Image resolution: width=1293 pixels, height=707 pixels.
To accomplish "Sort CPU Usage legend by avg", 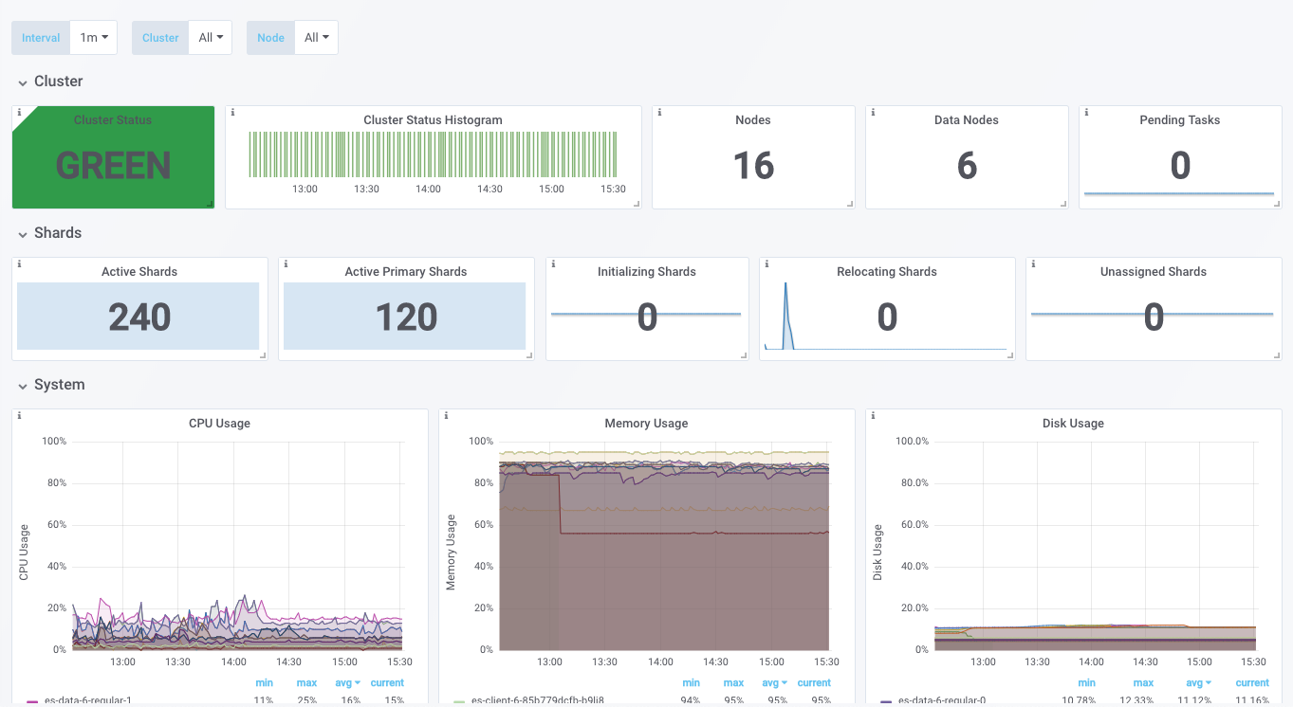I will point(346,682).
